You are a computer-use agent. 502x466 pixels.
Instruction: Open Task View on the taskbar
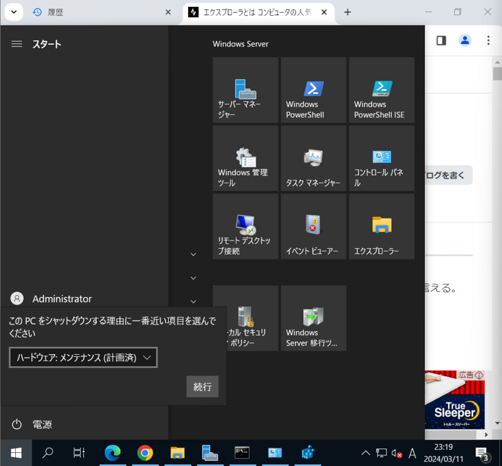79,453
